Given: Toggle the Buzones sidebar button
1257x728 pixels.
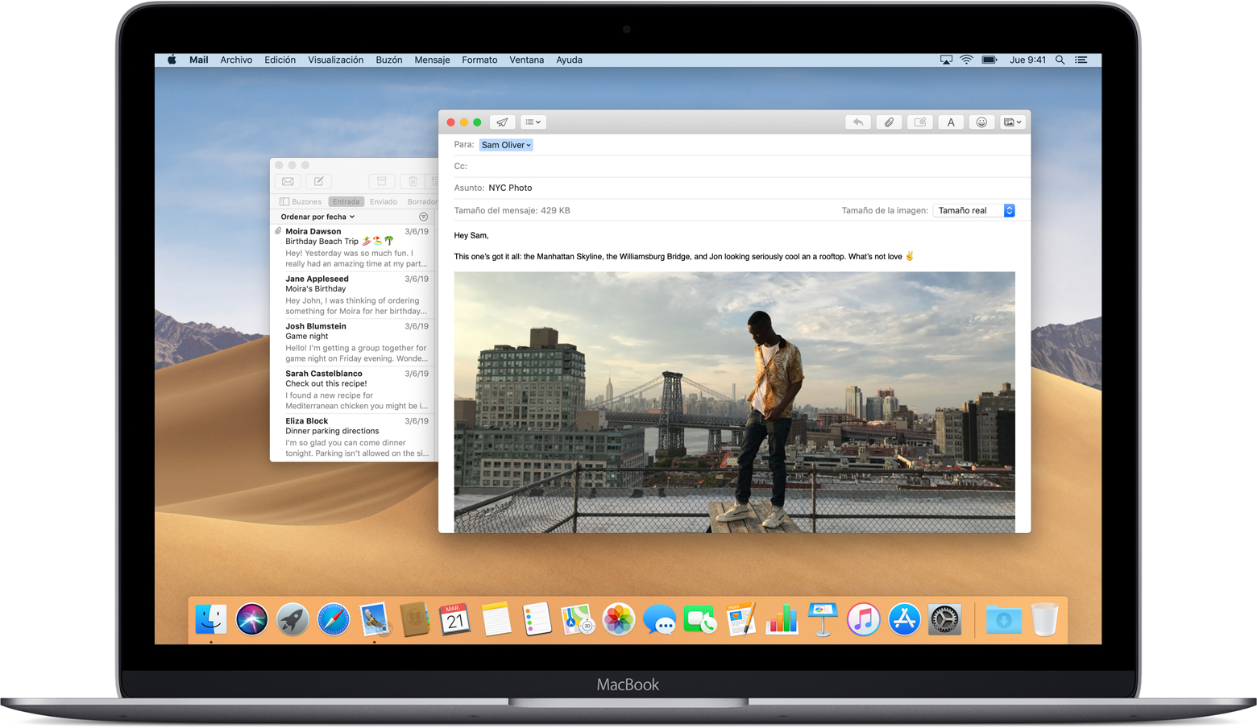Looking at the screenshot, I should 301,202.
